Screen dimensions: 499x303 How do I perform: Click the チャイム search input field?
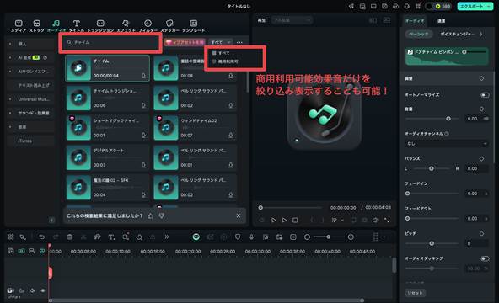click(x=110, y=42)
